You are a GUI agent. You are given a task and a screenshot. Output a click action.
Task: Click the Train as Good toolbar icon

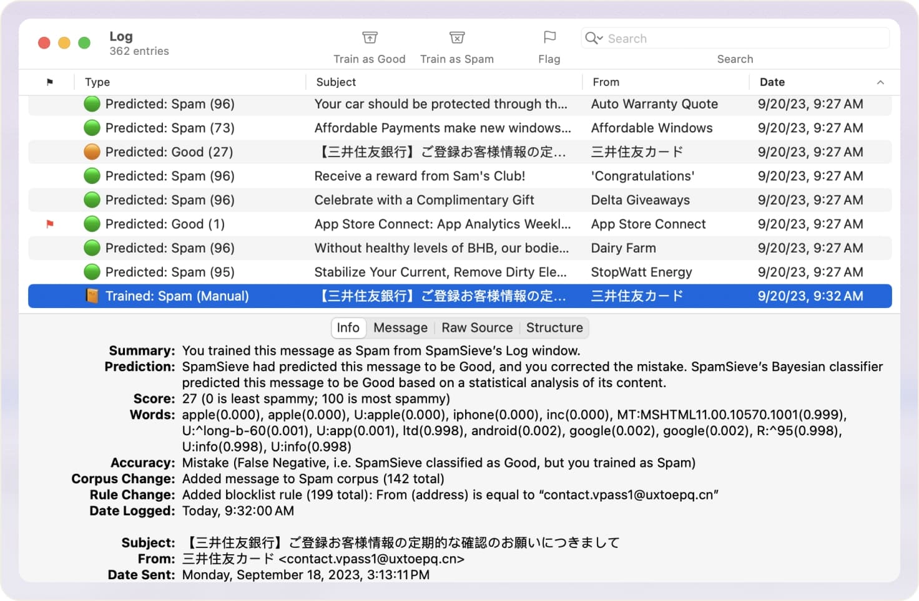pyautogui.click(x=369, y=39)
